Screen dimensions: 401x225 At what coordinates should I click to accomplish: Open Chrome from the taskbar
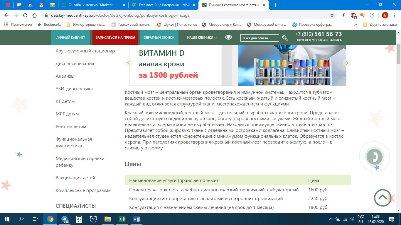pyautogui.click(x=50, y=219)
